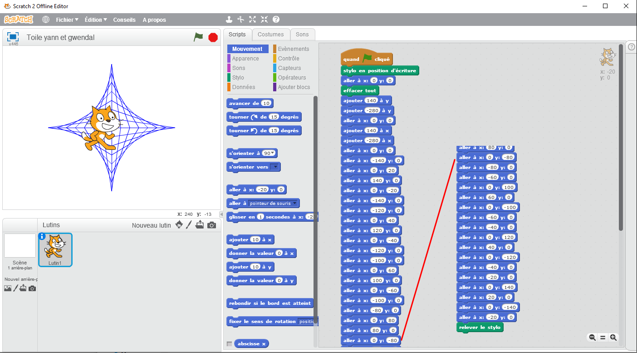Viewport: 637px width, 353px height.
Task: Paint a new sprite with brush icon
Action: point(189,225)
